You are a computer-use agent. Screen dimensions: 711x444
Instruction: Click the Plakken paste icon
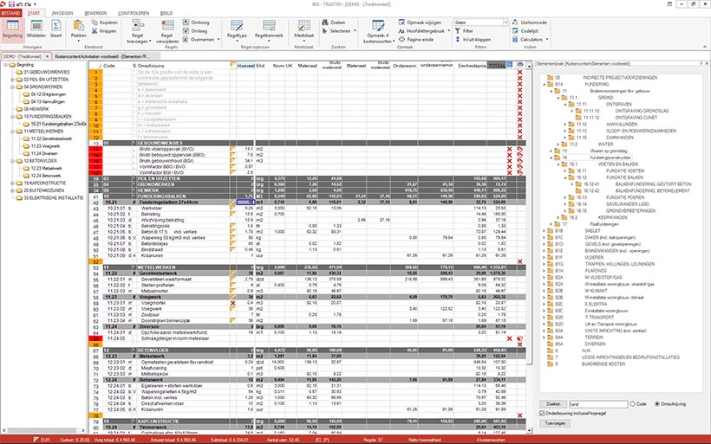[78, 26]
